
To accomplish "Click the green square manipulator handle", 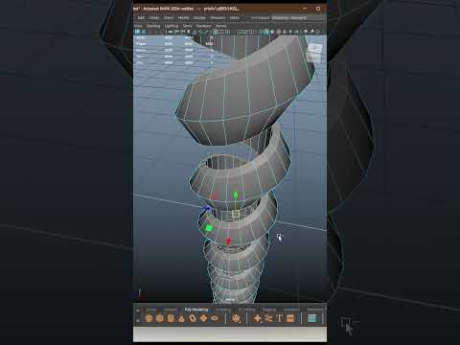I will [x=209, y=228].
